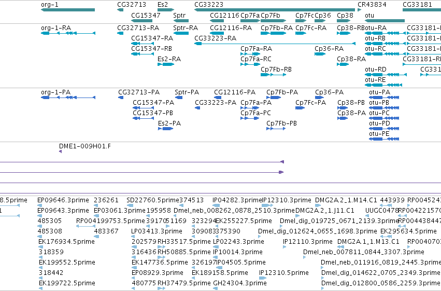Image resolution: width=441 pixels, height=291 pixels.
Task: Select transcript Es2-RA
Action: pos(166,64)
